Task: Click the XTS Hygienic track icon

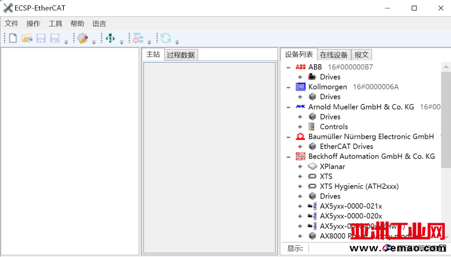Action: [312, 187]
